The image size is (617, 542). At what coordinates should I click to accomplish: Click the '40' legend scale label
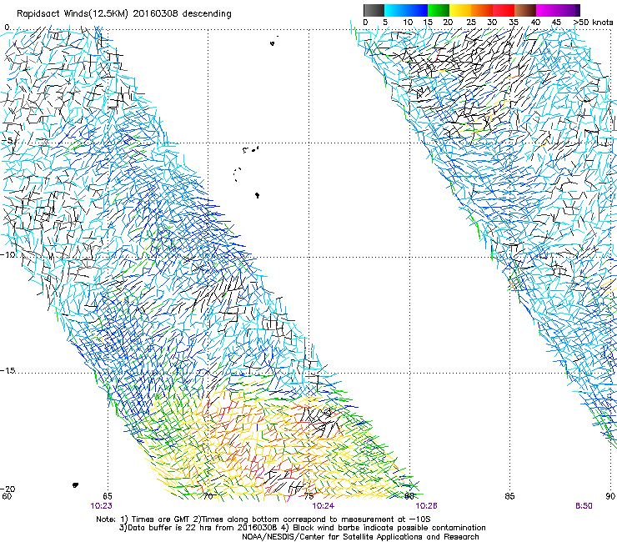[535, 22]
